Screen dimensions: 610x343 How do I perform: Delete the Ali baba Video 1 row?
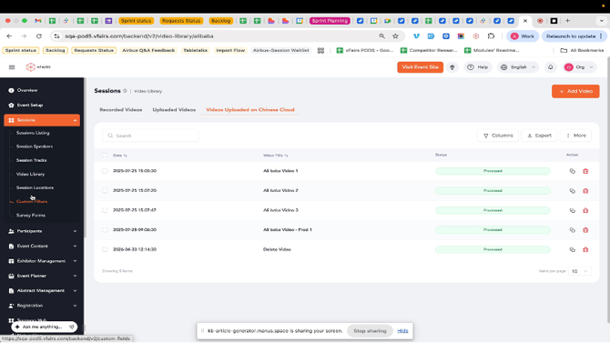point(585,171)
